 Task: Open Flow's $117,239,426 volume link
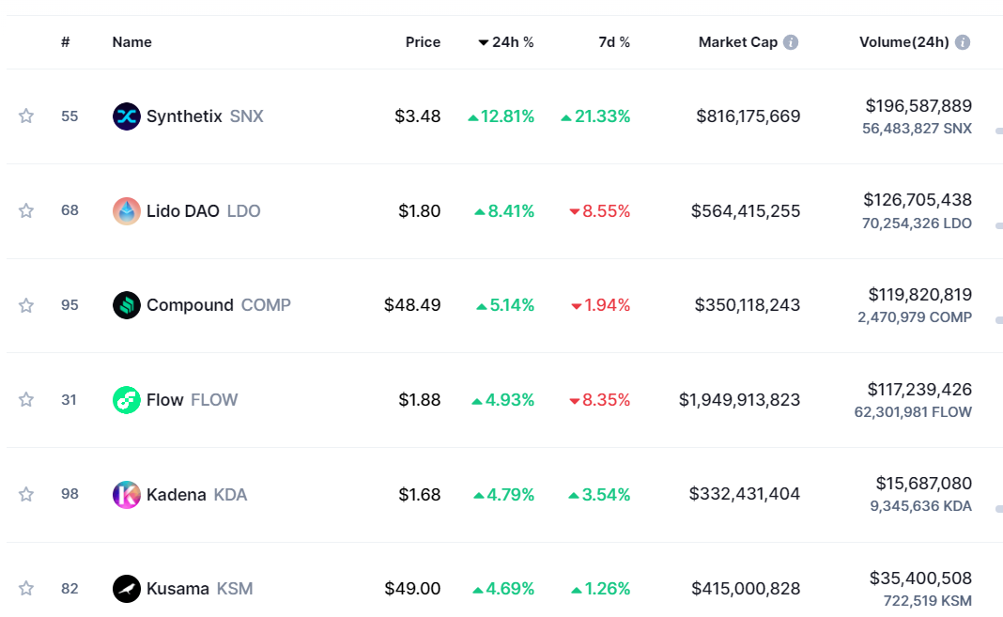click(919, 390)
